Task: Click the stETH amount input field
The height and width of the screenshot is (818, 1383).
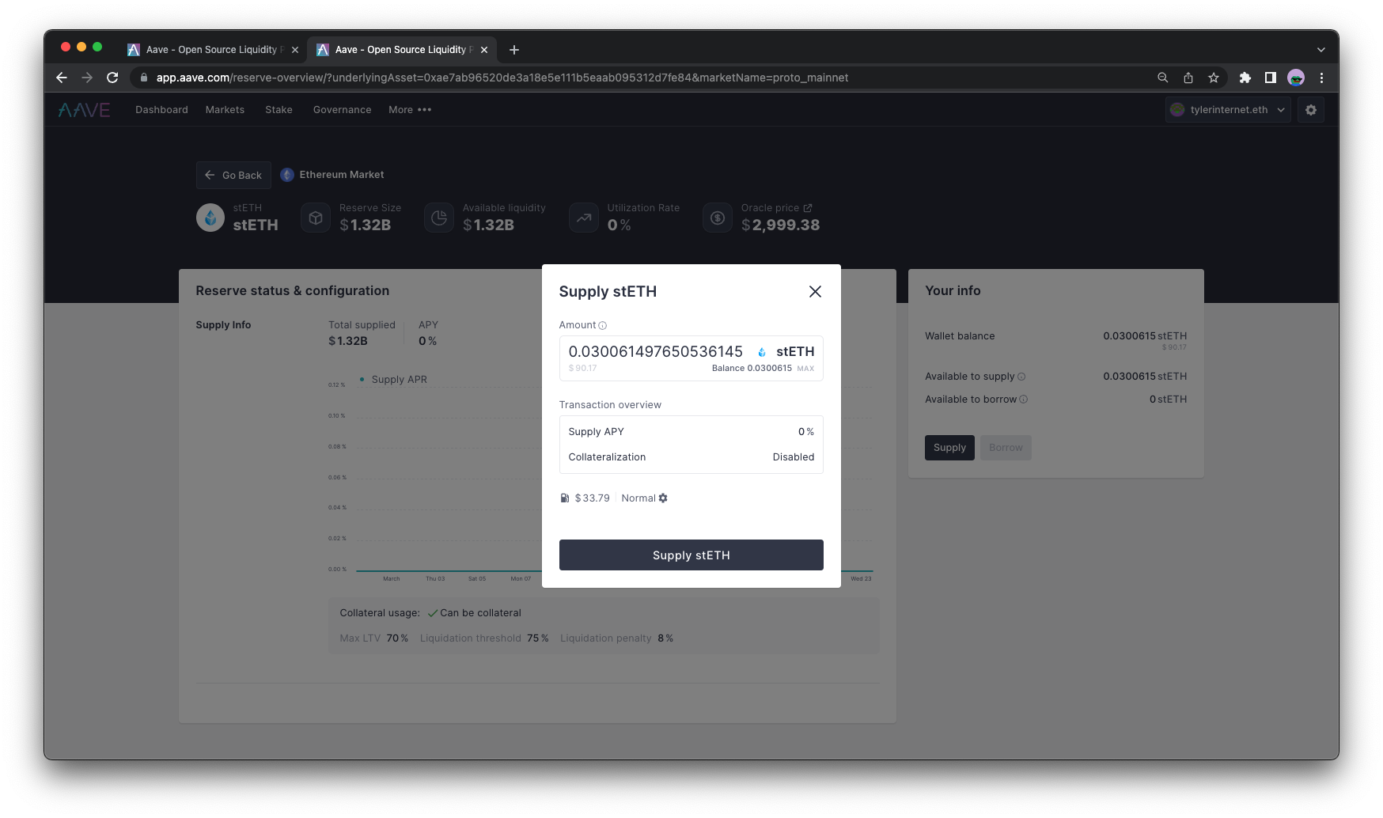Action: coord(654,352)
